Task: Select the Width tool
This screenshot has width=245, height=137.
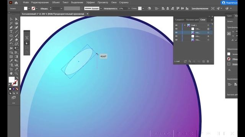Action: (11, 48)
